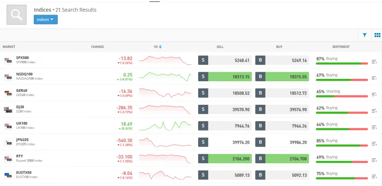Click GER40 65% shorting sentiment bar
Viewport: 382px width, 186px height.
tap(342, 96)
